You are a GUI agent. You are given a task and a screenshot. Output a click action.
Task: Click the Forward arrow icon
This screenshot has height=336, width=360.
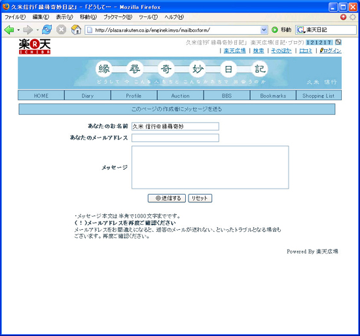[x=28, y=30]
